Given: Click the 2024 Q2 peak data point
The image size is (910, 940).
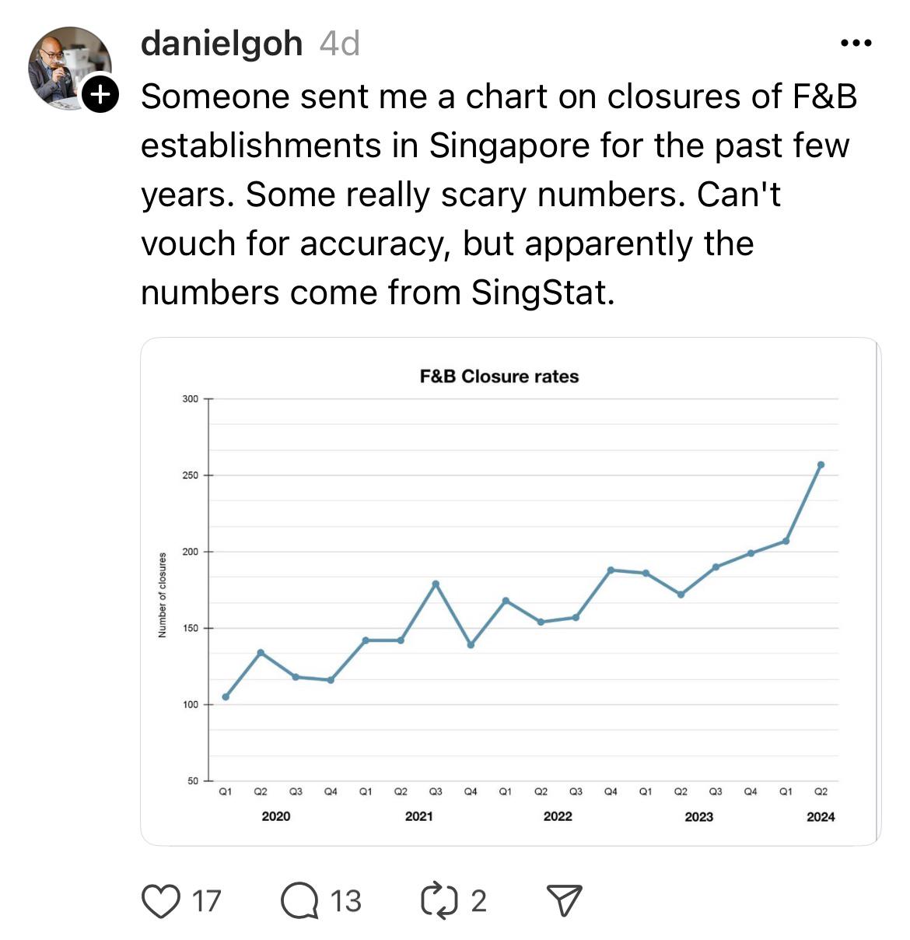Looking at the screenshot, I should click(821, 465).
